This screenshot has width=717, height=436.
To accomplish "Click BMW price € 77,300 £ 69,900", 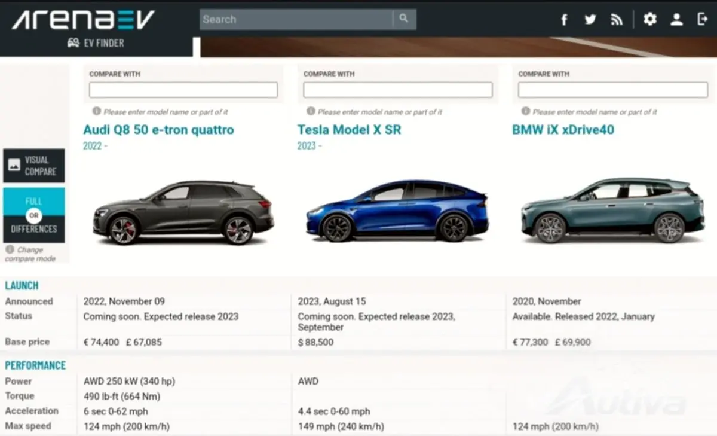I will pos(551,343).
